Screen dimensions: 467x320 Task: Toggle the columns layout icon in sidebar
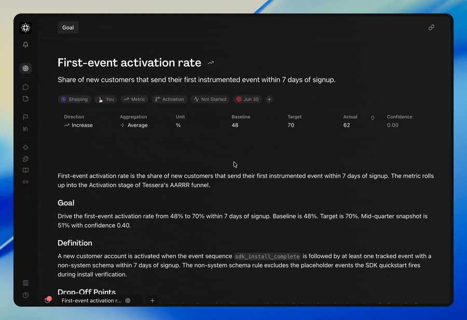pyautogui.click(x=25, y=283)
